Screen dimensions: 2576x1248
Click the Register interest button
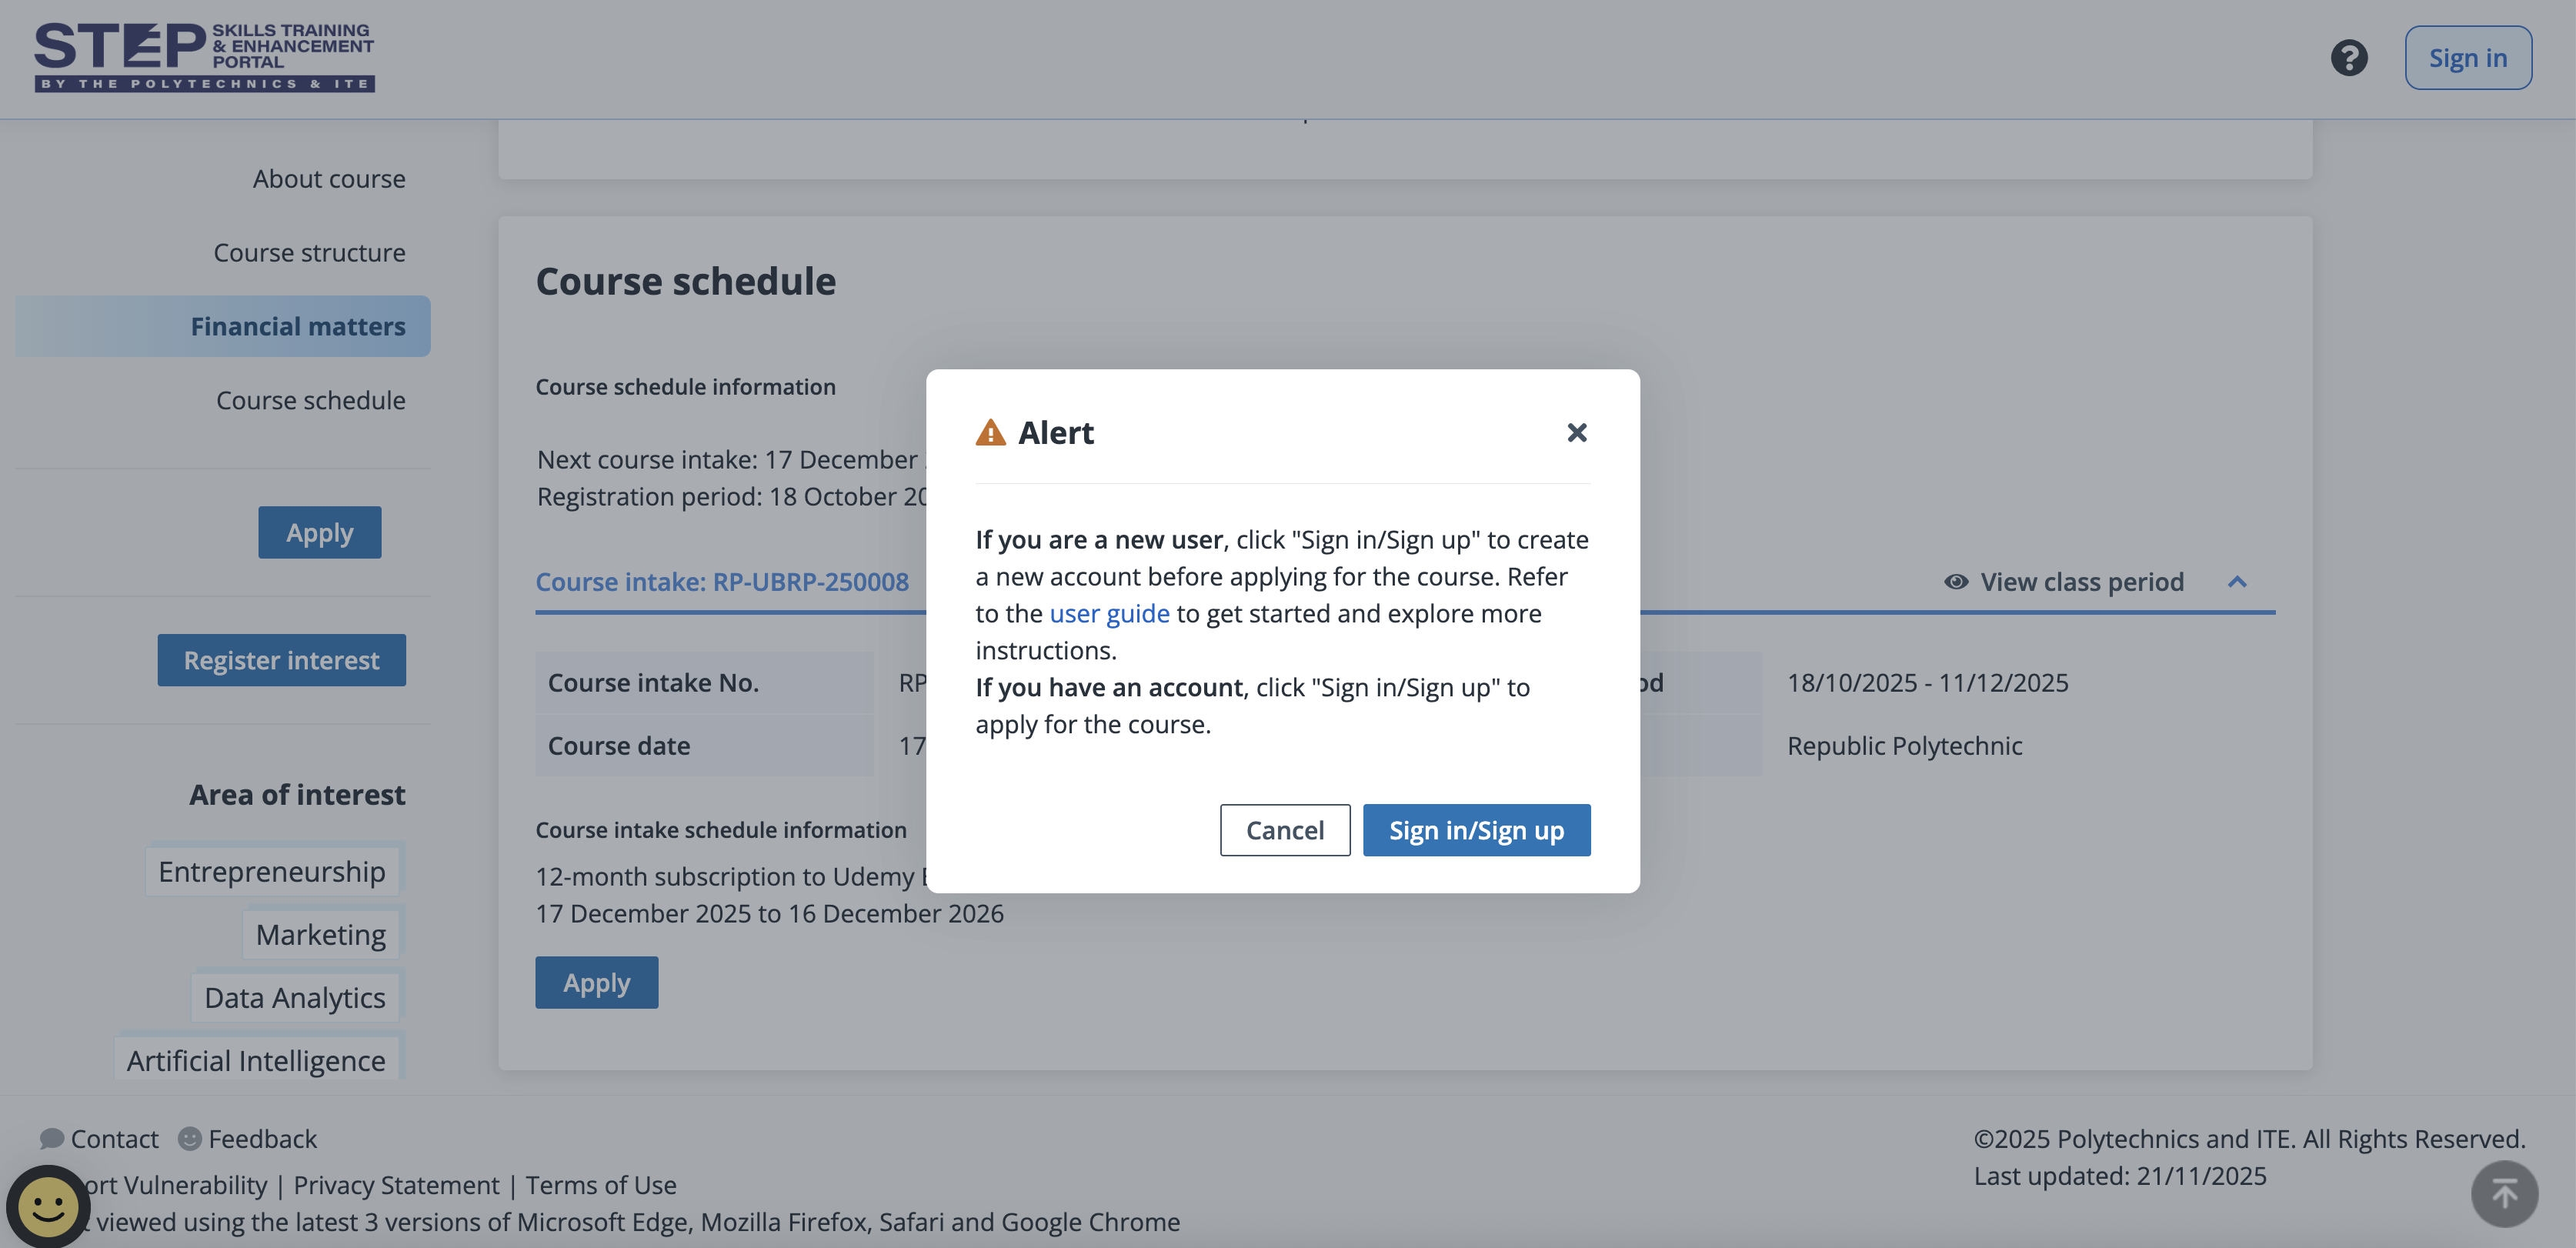point(281,660)
